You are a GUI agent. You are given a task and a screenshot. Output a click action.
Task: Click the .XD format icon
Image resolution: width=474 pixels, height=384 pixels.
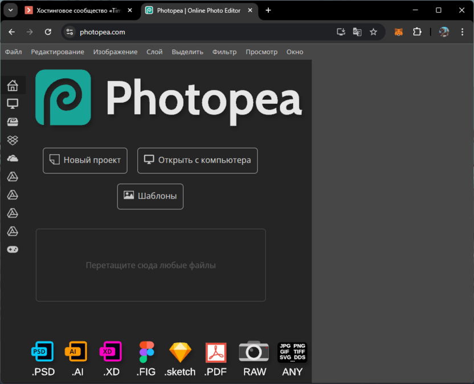pyautogui.click(x=111, y=351)
